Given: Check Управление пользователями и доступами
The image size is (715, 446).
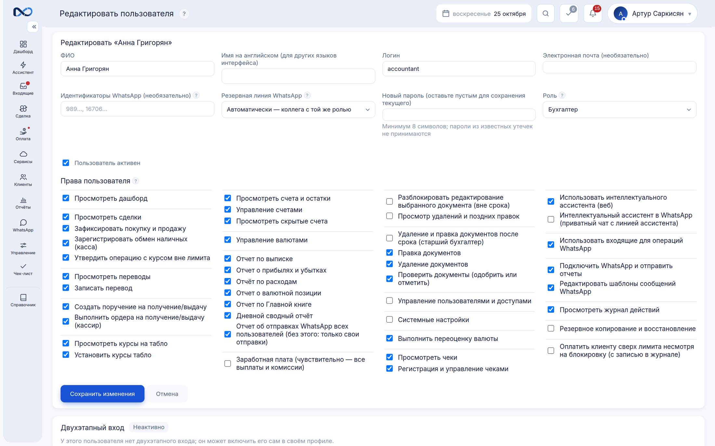Looking at the screenshot, I should click(389, 301).
